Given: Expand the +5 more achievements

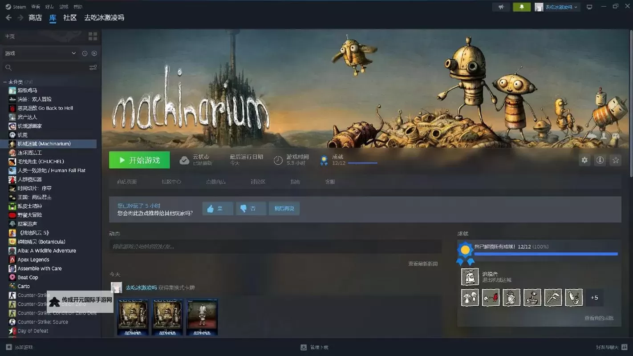Looking at the screenshot, I should [594, 298].
